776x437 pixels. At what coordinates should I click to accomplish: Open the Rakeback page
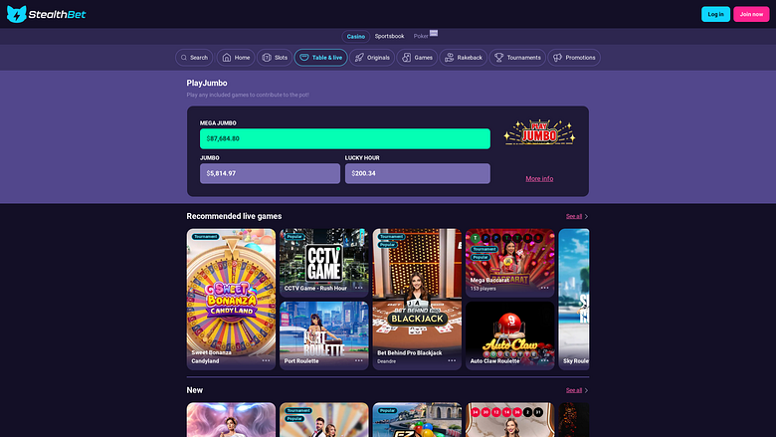pos(464,58)
